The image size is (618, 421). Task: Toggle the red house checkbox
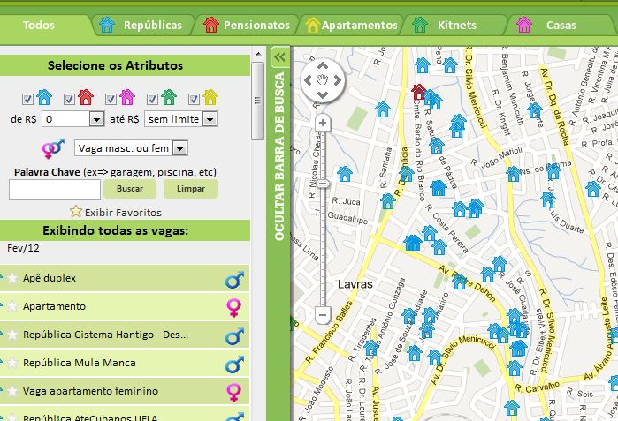69,98
